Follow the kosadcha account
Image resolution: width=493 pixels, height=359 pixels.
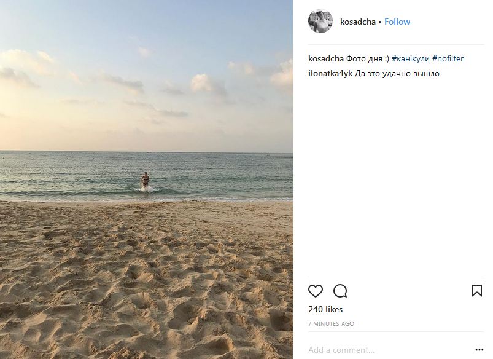[397, 22]
